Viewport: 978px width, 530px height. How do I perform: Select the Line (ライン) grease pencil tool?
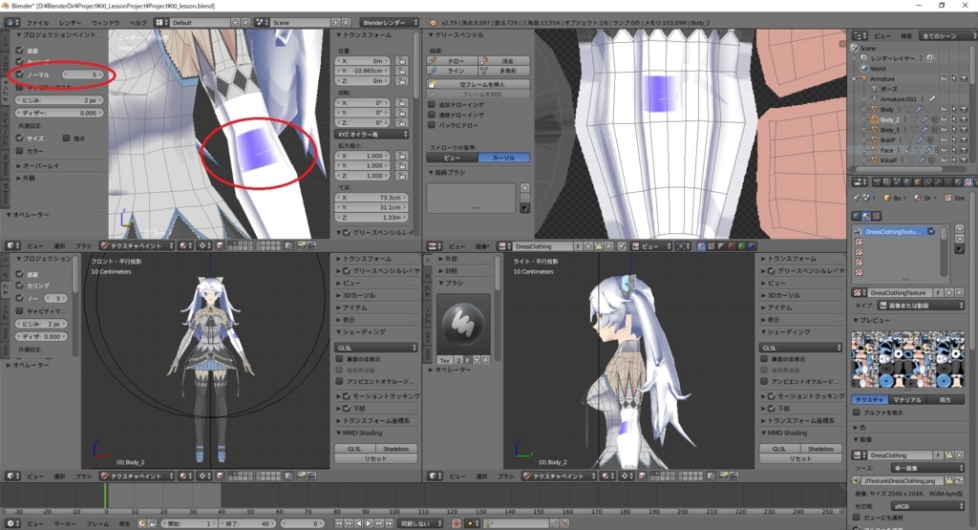(x=452, y=71)
